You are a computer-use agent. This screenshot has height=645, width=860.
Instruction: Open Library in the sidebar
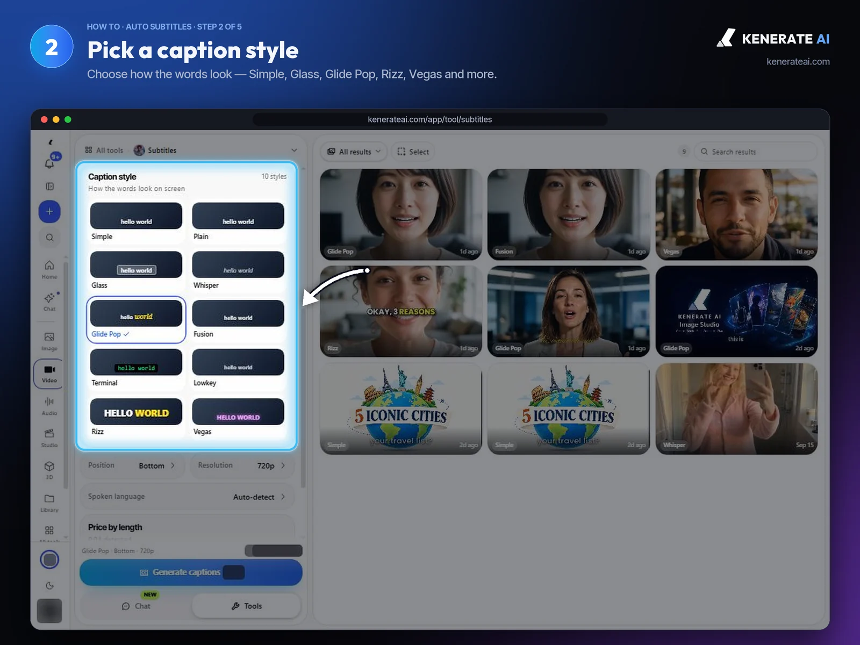coord(49,503)
